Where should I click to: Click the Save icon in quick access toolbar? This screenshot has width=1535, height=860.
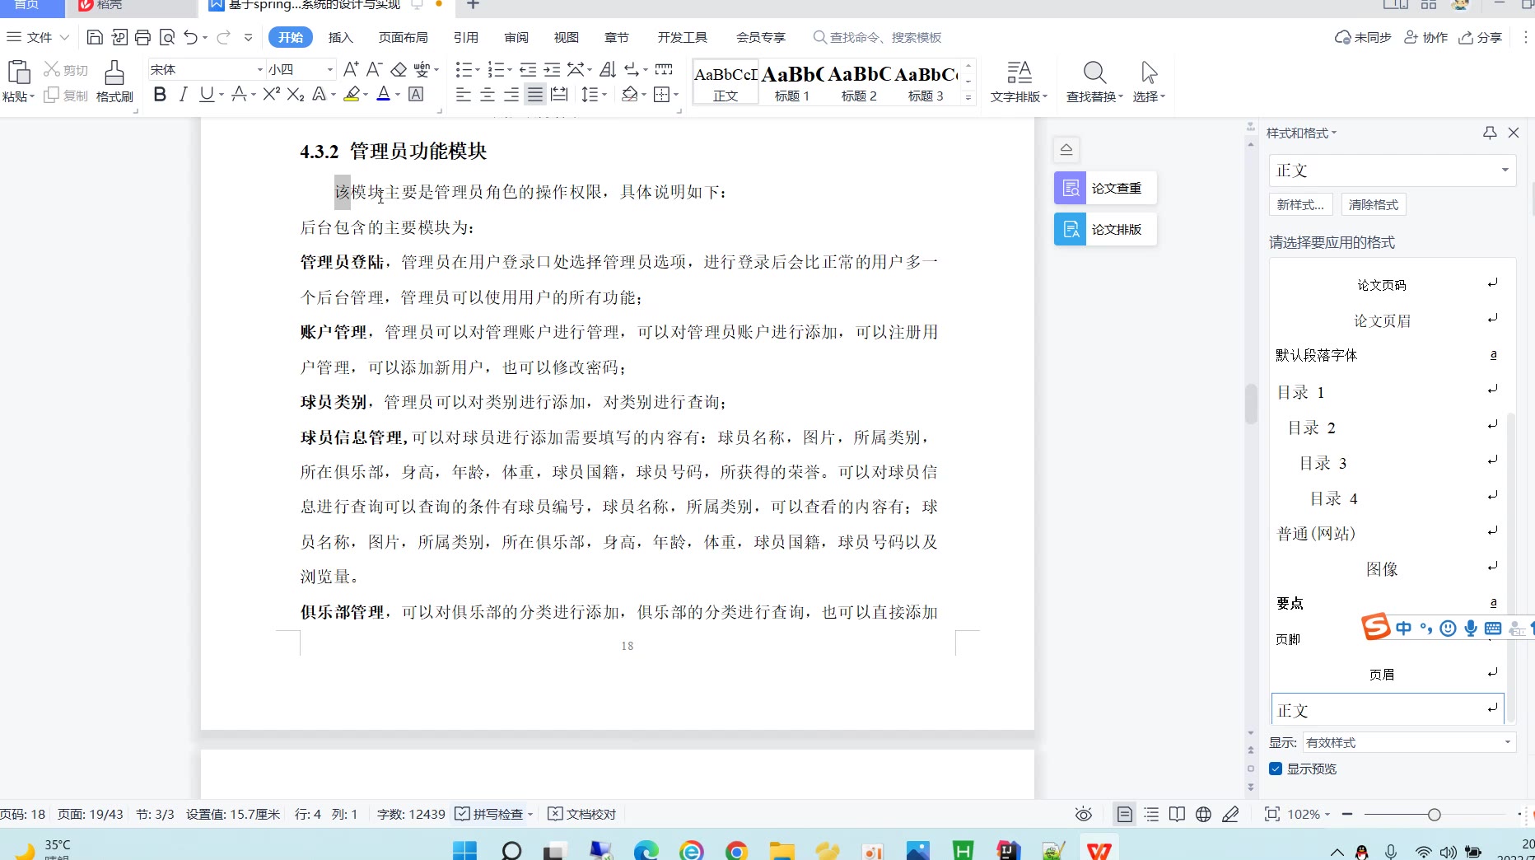pyautogui.click(x=95, y=37)
